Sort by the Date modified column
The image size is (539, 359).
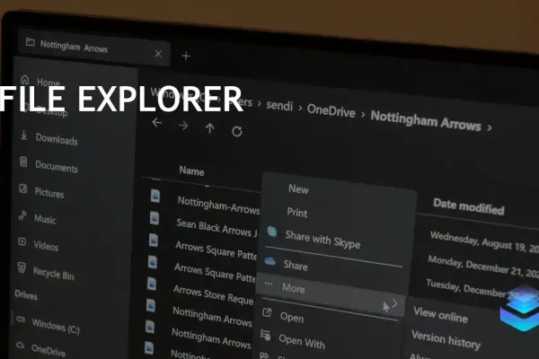click(x=469, y=206)
